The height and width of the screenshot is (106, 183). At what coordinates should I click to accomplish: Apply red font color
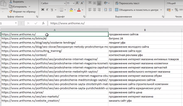point(79,10)
